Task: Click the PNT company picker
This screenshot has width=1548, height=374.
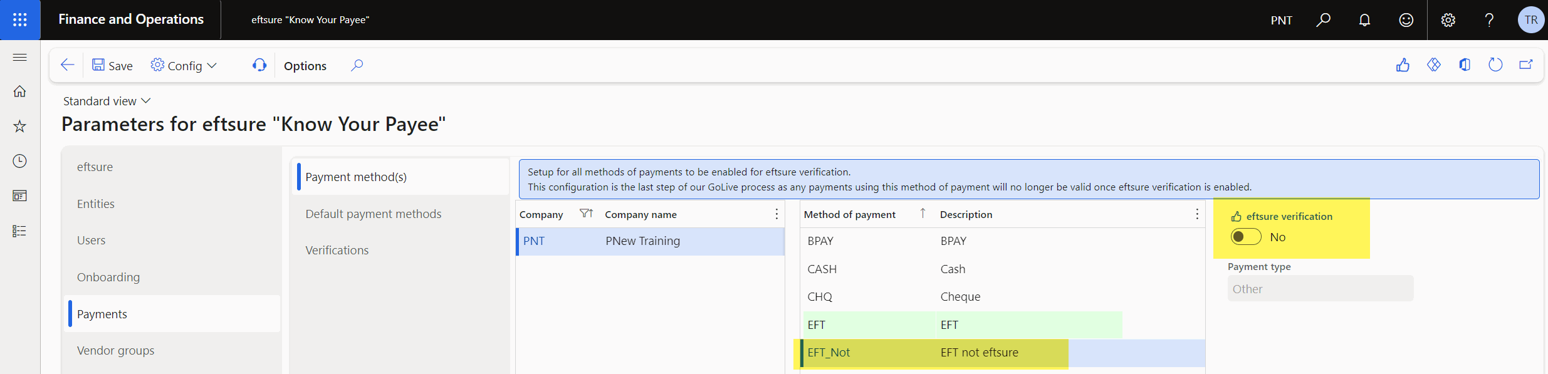Action: click(1281, 20)
